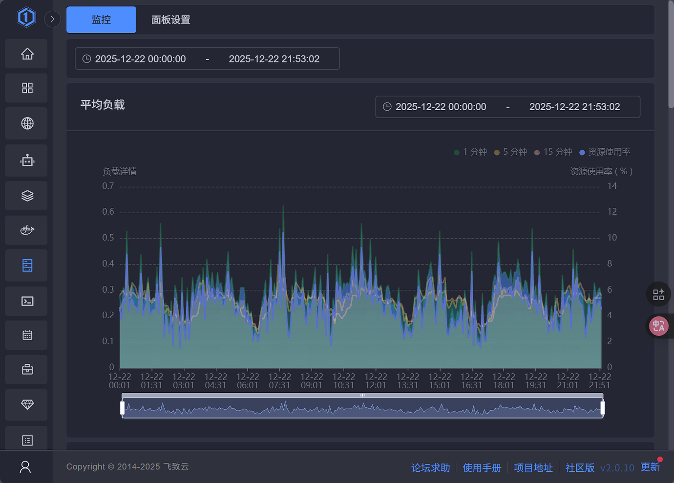Toggle the 1 分钟 legend series
Viewport: 674px width, 483px height.
(470, 152)
